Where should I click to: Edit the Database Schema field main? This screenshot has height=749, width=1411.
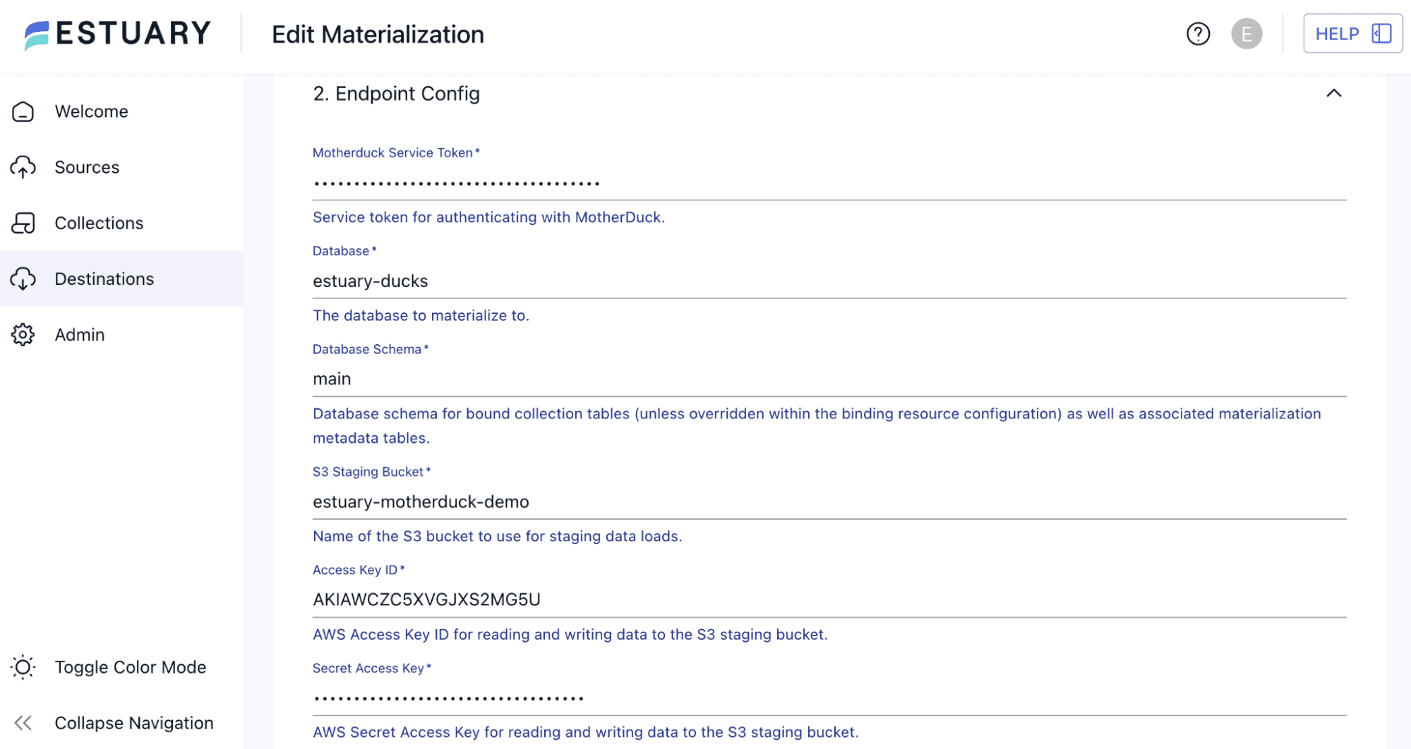tap(829, 379)
